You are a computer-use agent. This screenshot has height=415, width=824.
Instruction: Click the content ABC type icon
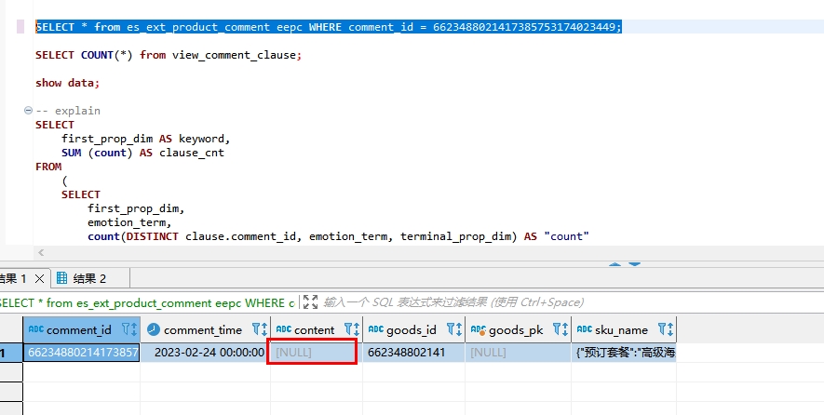[x=284, y=329]
